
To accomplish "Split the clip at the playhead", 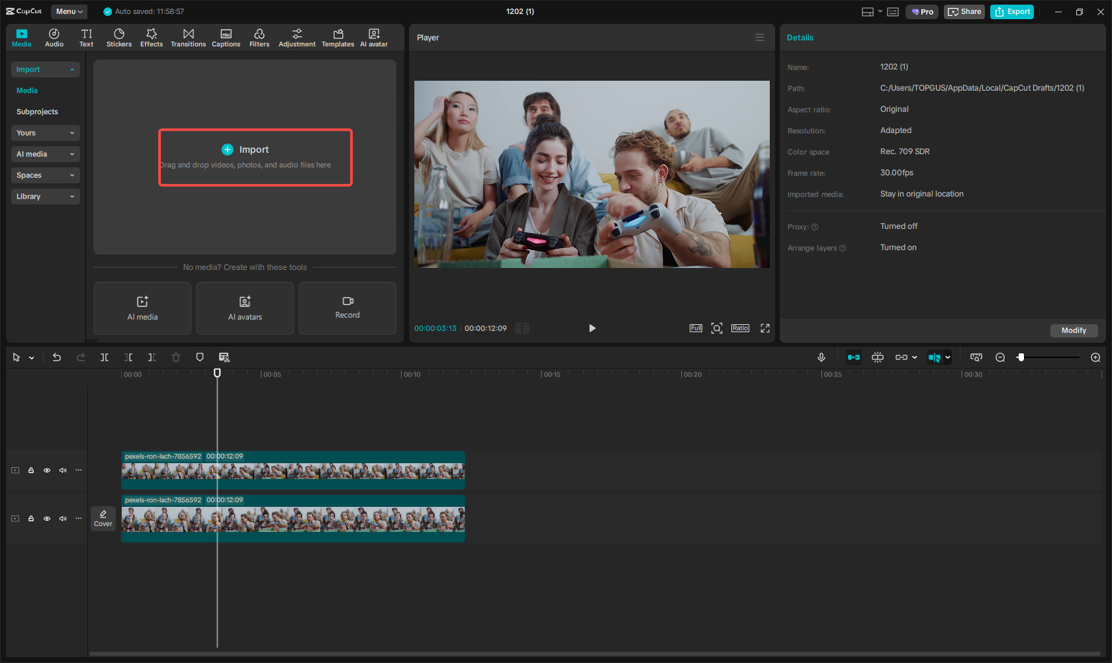I will (x=105, y=357).
